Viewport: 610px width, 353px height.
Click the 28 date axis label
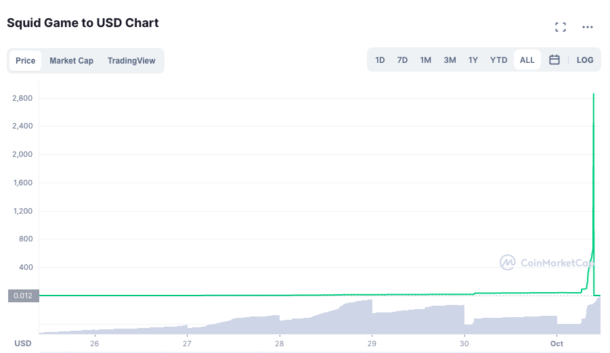coord(280,344)
